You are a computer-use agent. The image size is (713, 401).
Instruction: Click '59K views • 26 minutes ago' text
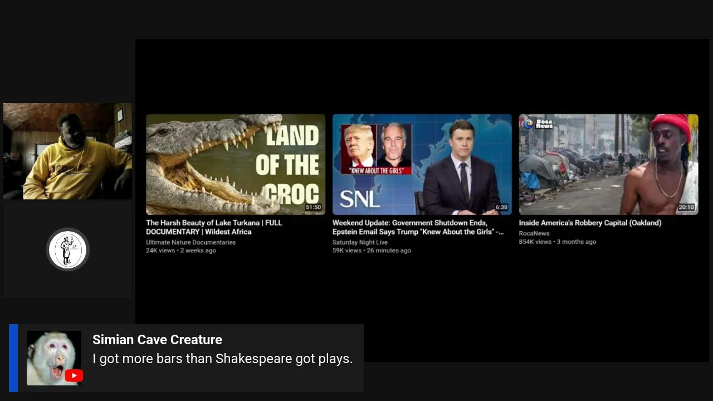point(372,251)
